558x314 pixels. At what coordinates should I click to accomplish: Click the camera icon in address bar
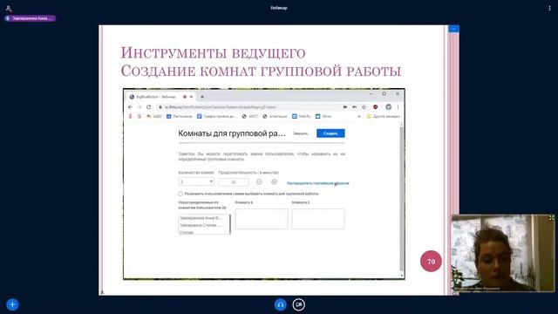[345, 106]
